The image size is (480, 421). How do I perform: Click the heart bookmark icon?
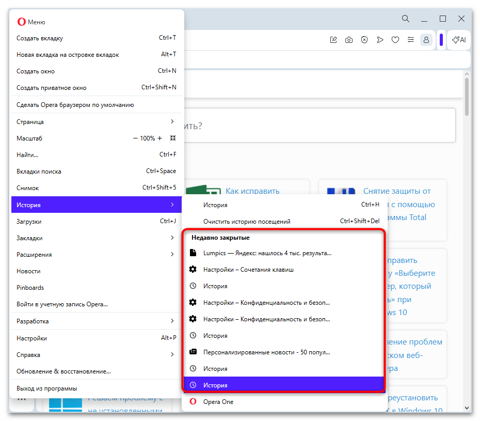tap(395, 40)
